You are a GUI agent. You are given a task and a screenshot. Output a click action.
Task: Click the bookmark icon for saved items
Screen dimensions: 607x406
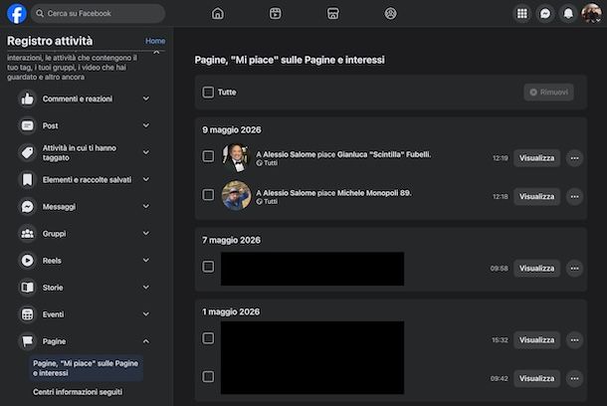[x=28, y=179]
